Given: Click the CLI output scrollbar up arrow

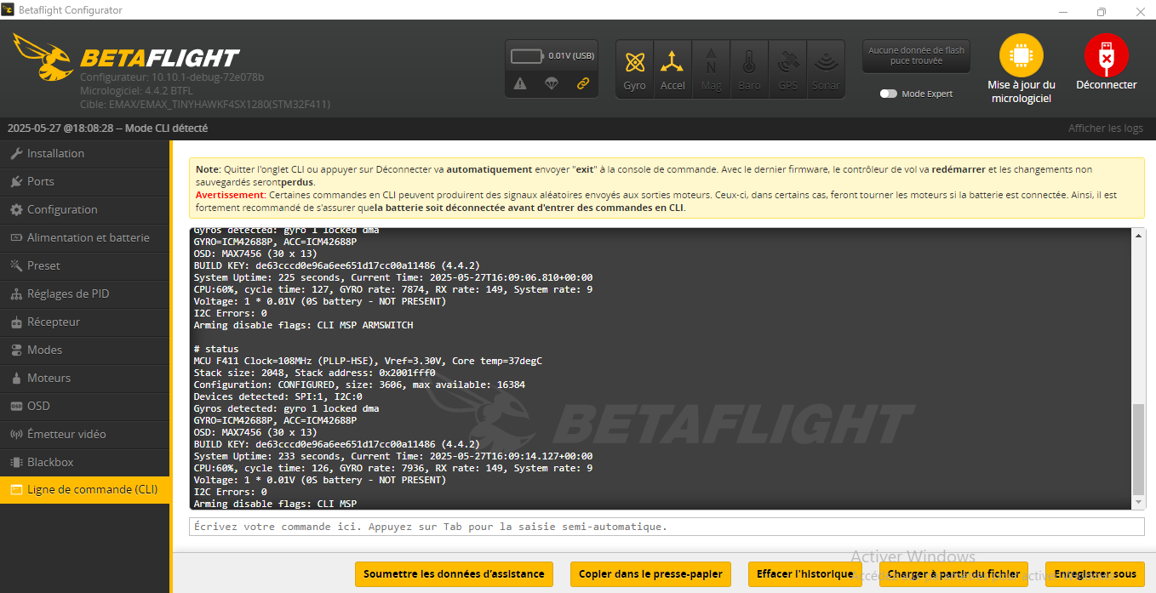Looking at the screenshot, I should point(1139,235).
